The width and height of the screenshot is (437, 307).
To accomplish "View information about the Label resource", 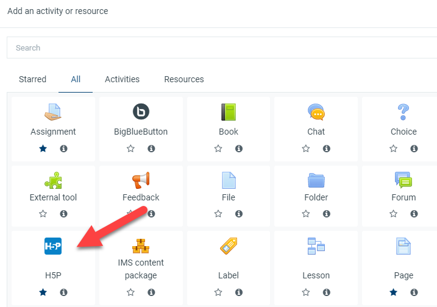I will click(239, 292).
